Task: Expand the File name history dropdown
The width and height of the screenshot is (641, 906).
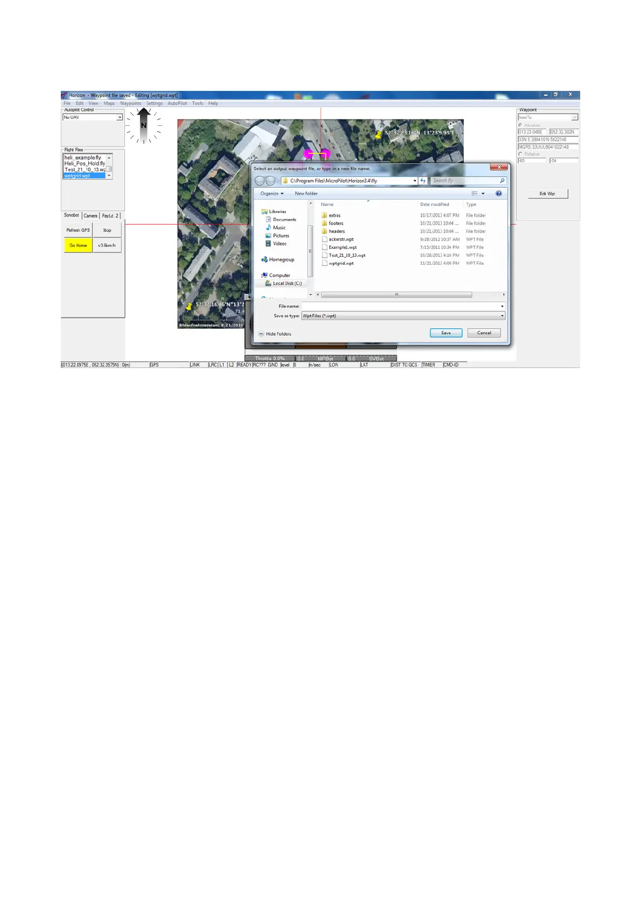Action: (502, 306)
